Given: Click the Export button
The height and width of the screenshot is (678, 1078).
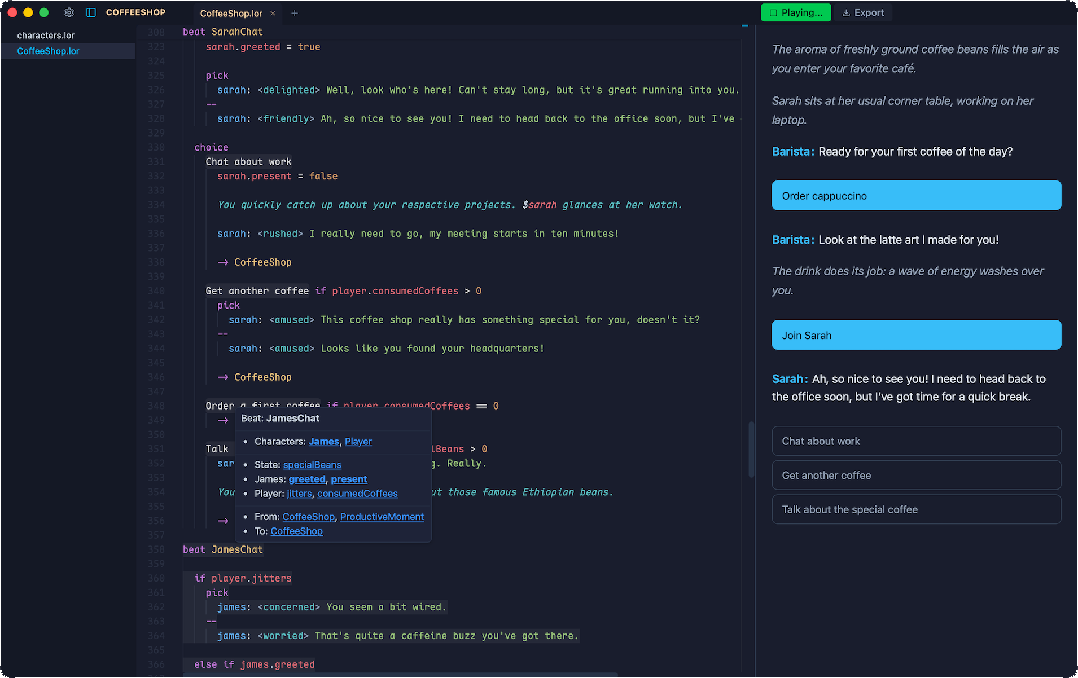Looking at the screenshot, I should click(863, 12).
